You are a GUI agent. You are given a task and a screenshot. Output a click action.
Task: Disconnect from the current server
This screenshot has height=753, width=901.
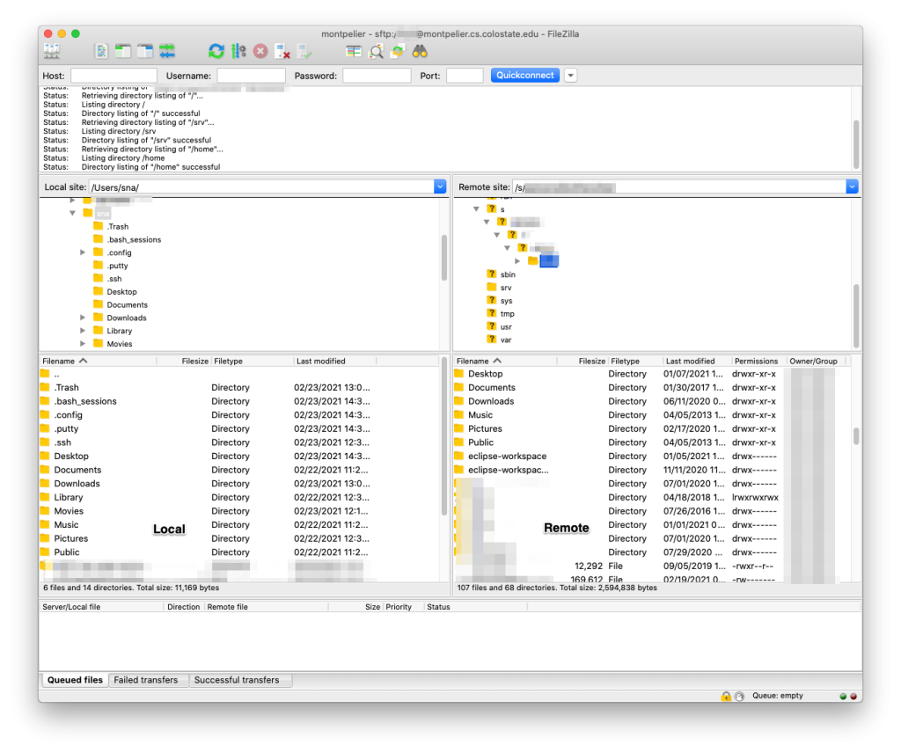(x=282, y=51)
